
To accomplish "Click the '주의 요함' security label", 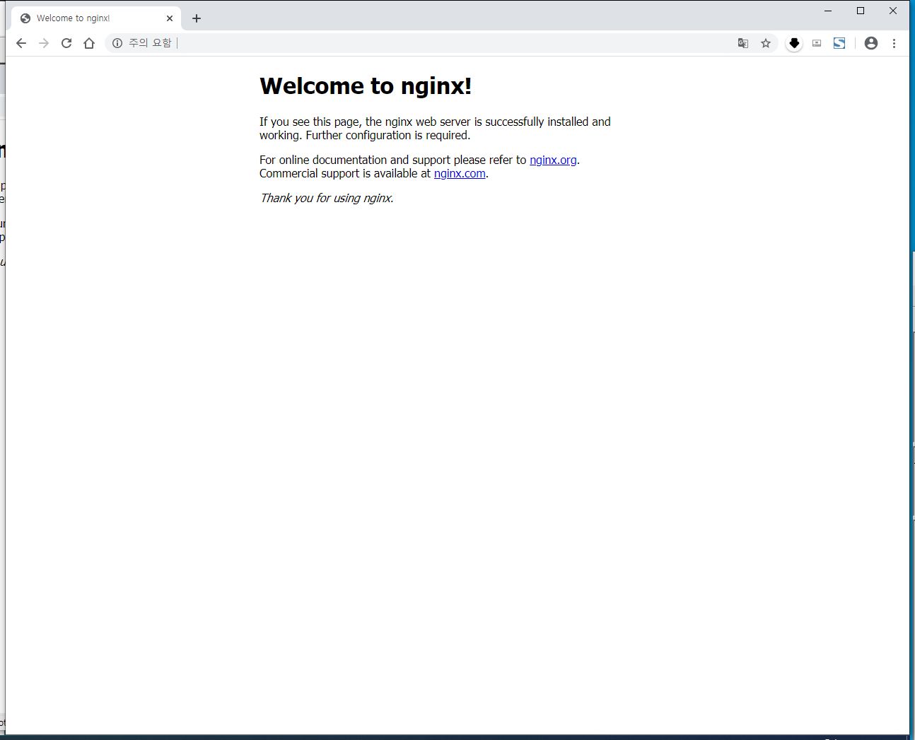I will 150,43.
